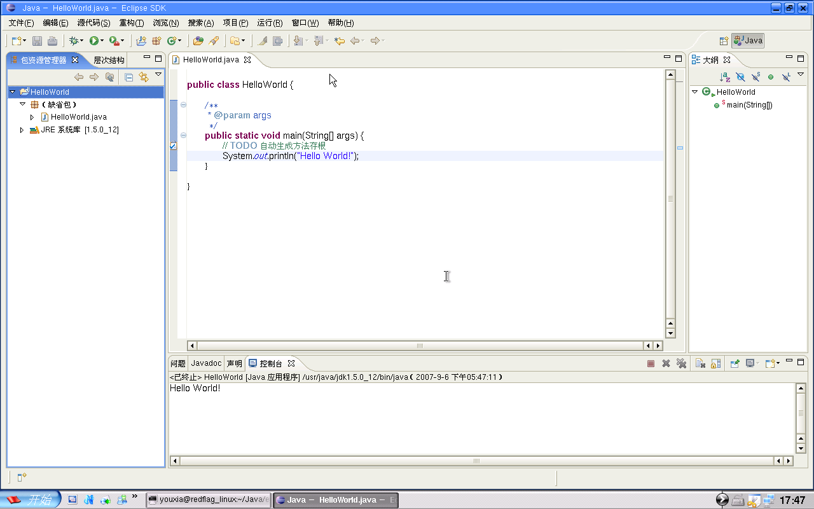814x509 pixels.
Task: Click Terminate red square in console
Action: 651,363
